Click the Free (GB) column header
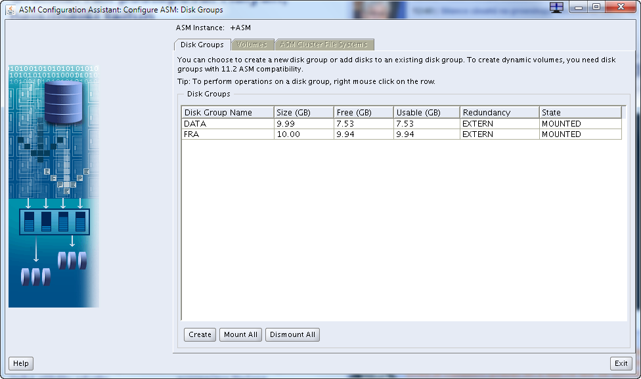The image size is (641, 379). 364,112
